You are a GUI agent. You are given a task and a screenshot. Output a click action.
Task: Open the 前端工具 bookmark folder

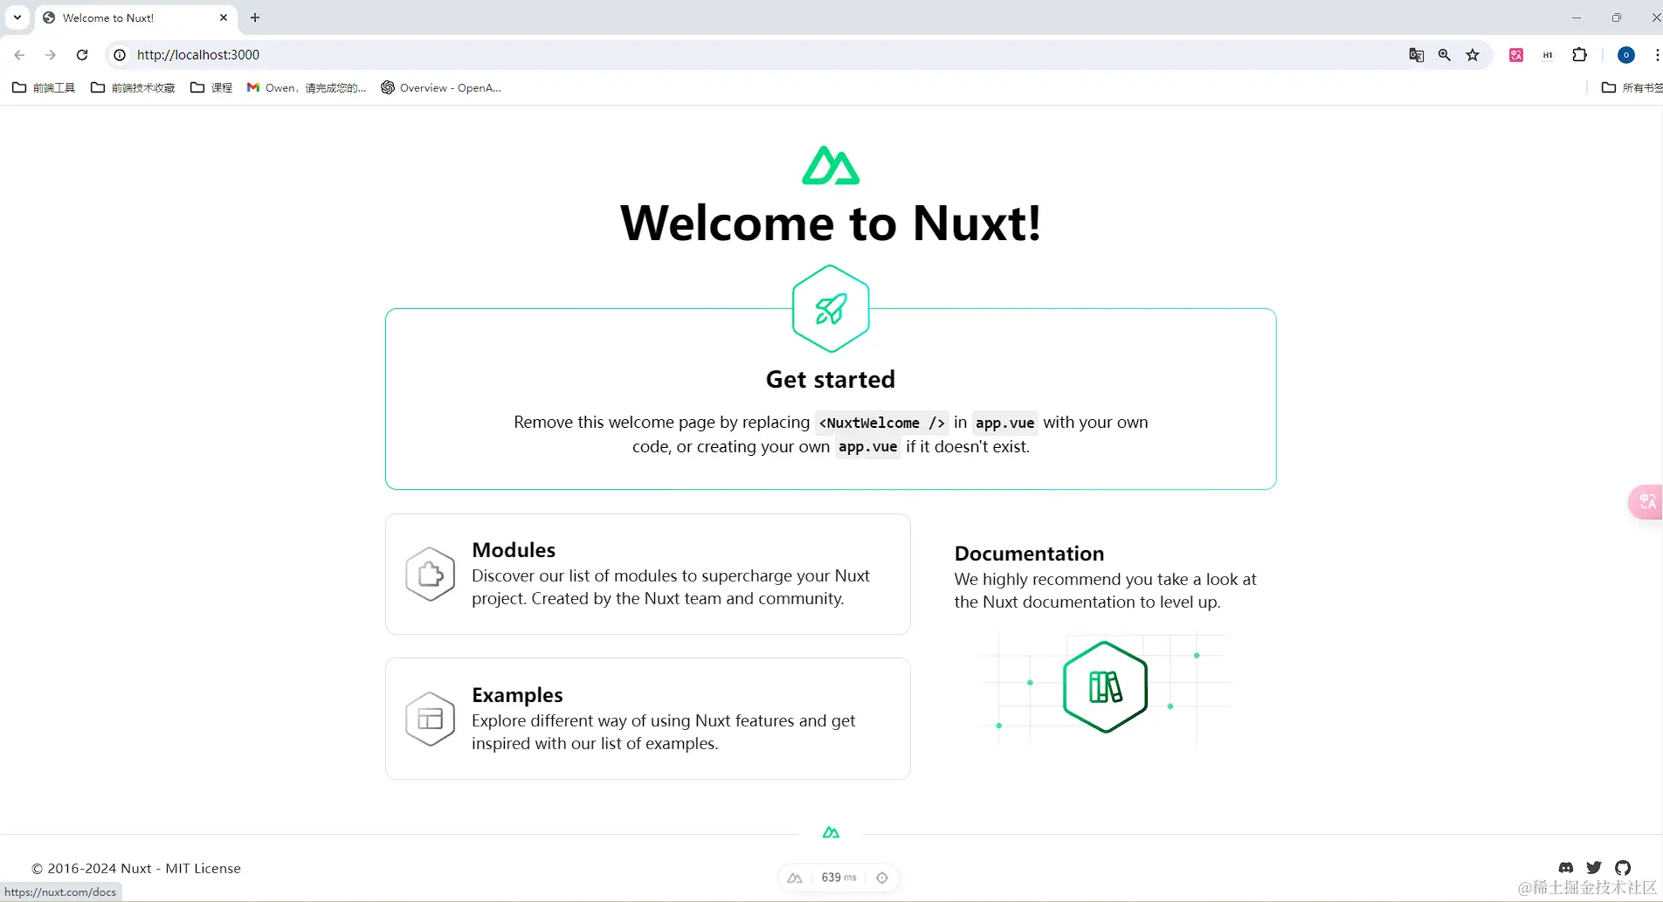(x=44, y=87)
